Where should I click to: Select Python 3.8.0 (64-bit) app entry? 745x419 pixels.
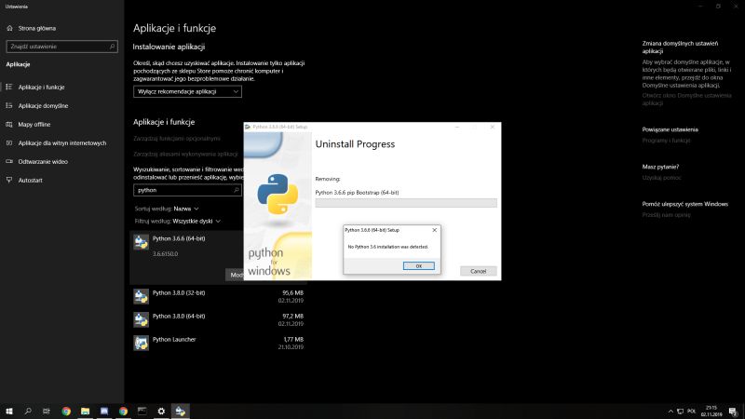[219, 319]
